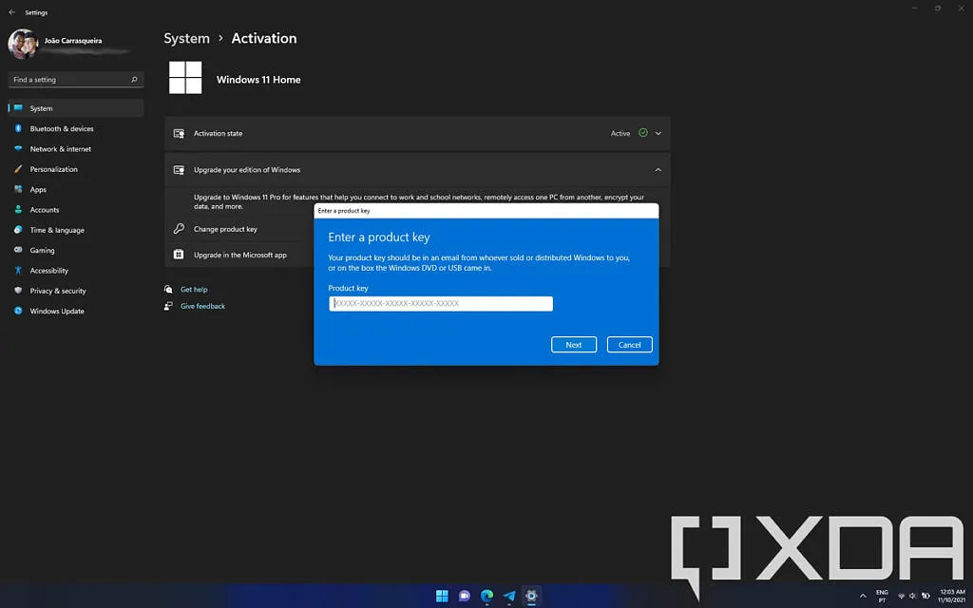Open the clock and date panel
Image resolution: width=973 pixels, height=608 pixels.
tap(952, 597)
